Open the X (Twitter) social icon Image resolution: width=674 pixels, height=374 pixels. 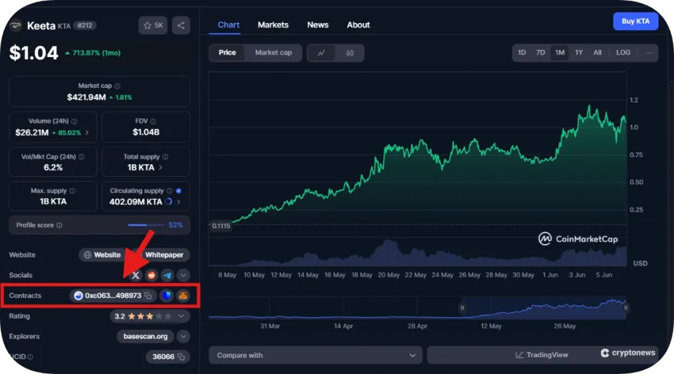tap(136, 275)
